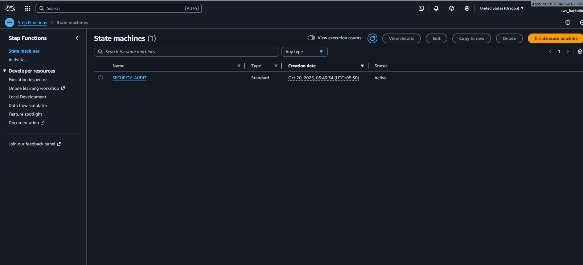Click the Active status cell
The height and width of the screenshot is (265, 583).
380,78
